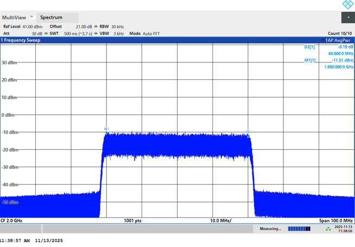Image resolution: width=355 pixels, height=247 pixels.
Task: Click the green SWT status indicator
Action: pyautogui.click(x=46, y=34)
